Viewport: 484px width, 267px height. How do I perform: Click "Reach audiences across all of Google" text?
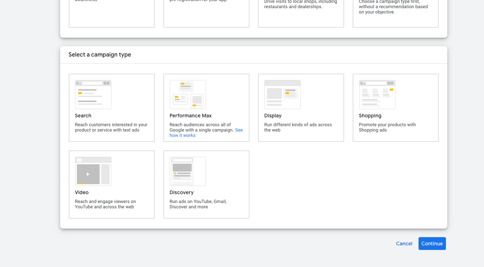202,127
